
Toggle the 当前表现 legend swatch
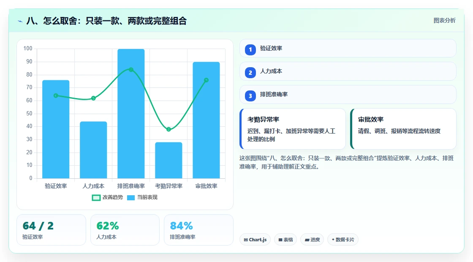point(131,198)
